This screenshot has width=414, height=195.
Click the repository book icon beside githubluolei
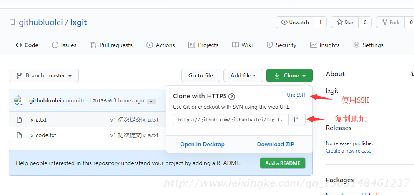tap(12, 22)
